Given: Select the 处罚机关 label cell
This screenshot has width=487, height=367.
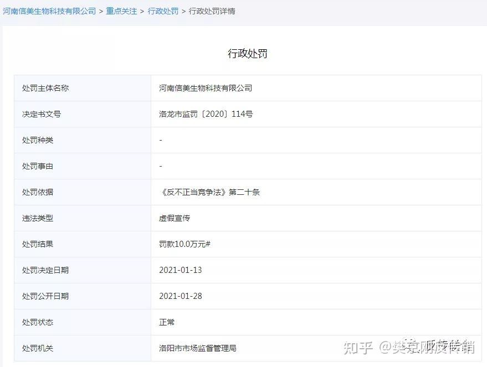Looking at the screenshot, I should [83, 348].
